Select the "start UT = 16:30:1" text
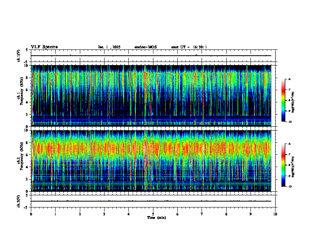The image size is (310, 240). (x=189, y=47)
